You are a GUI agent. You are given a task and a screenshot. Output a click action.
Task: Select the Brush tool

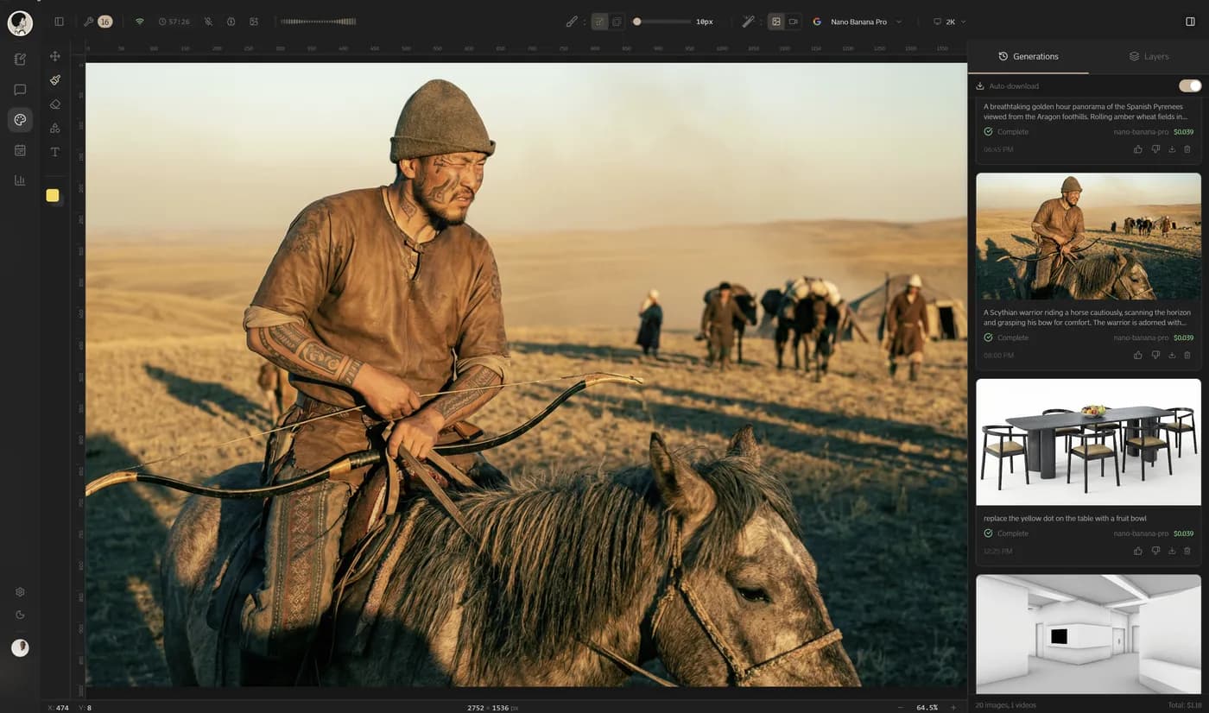[x=55, y=79]
